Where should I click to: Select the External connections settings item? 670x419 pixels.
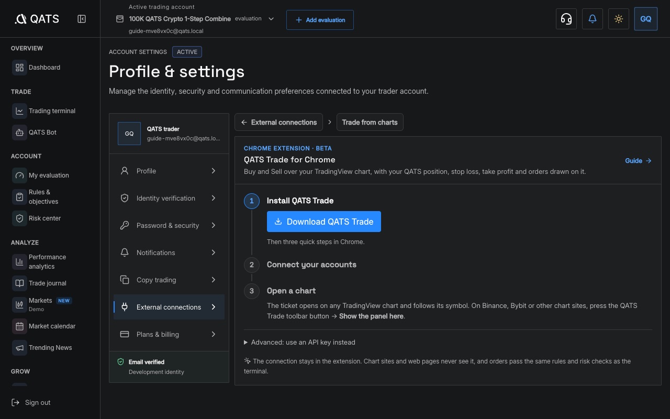coord(169,307)
